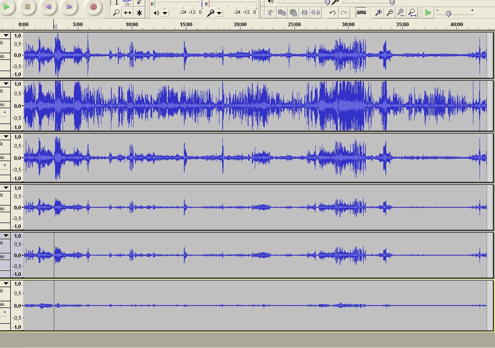The height and width of the screenshot is (348, 495).
Task: Click the Zoom In magnifier icon
Action: click(x=378, y=13)
